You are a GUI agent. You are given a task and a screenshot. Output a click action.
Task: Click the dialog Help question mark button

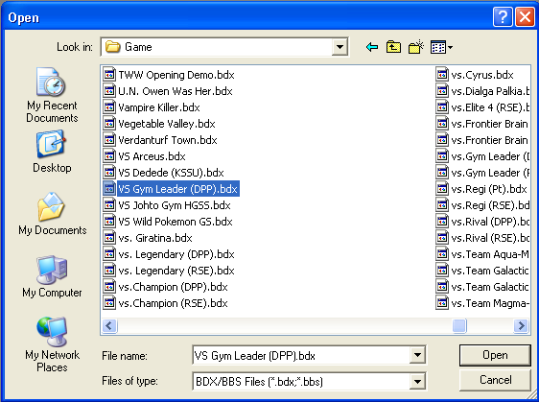503,16
